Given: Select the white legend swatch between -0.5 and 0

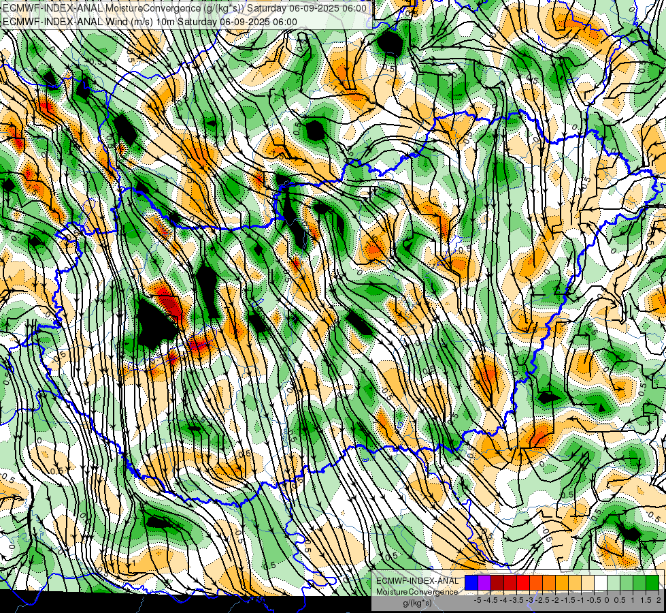Looking at the screenshot, I should click(601, 583).
